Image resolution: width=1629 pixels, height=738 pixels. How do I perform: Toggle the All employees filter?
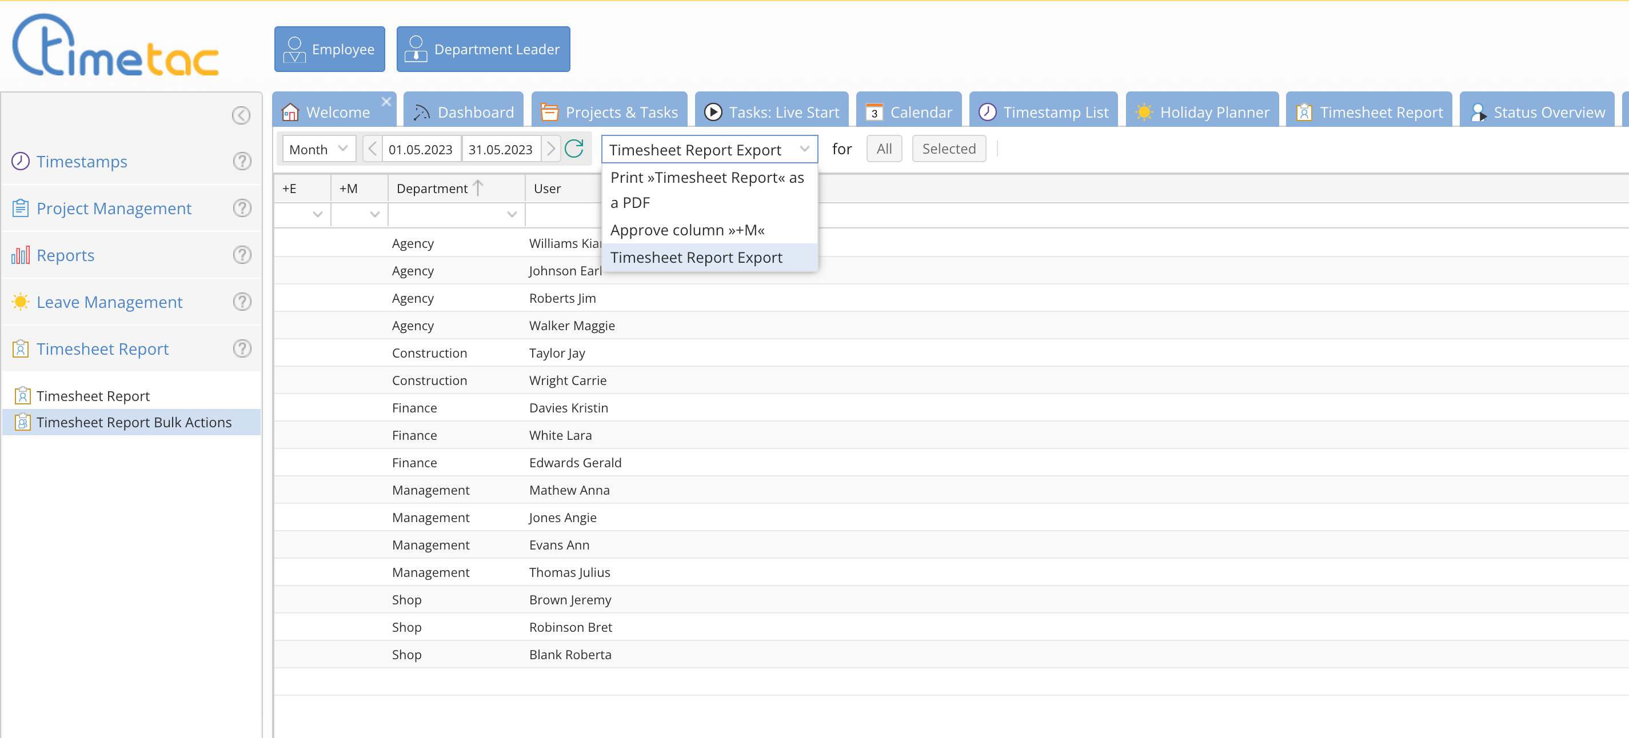tap(884, 147)
